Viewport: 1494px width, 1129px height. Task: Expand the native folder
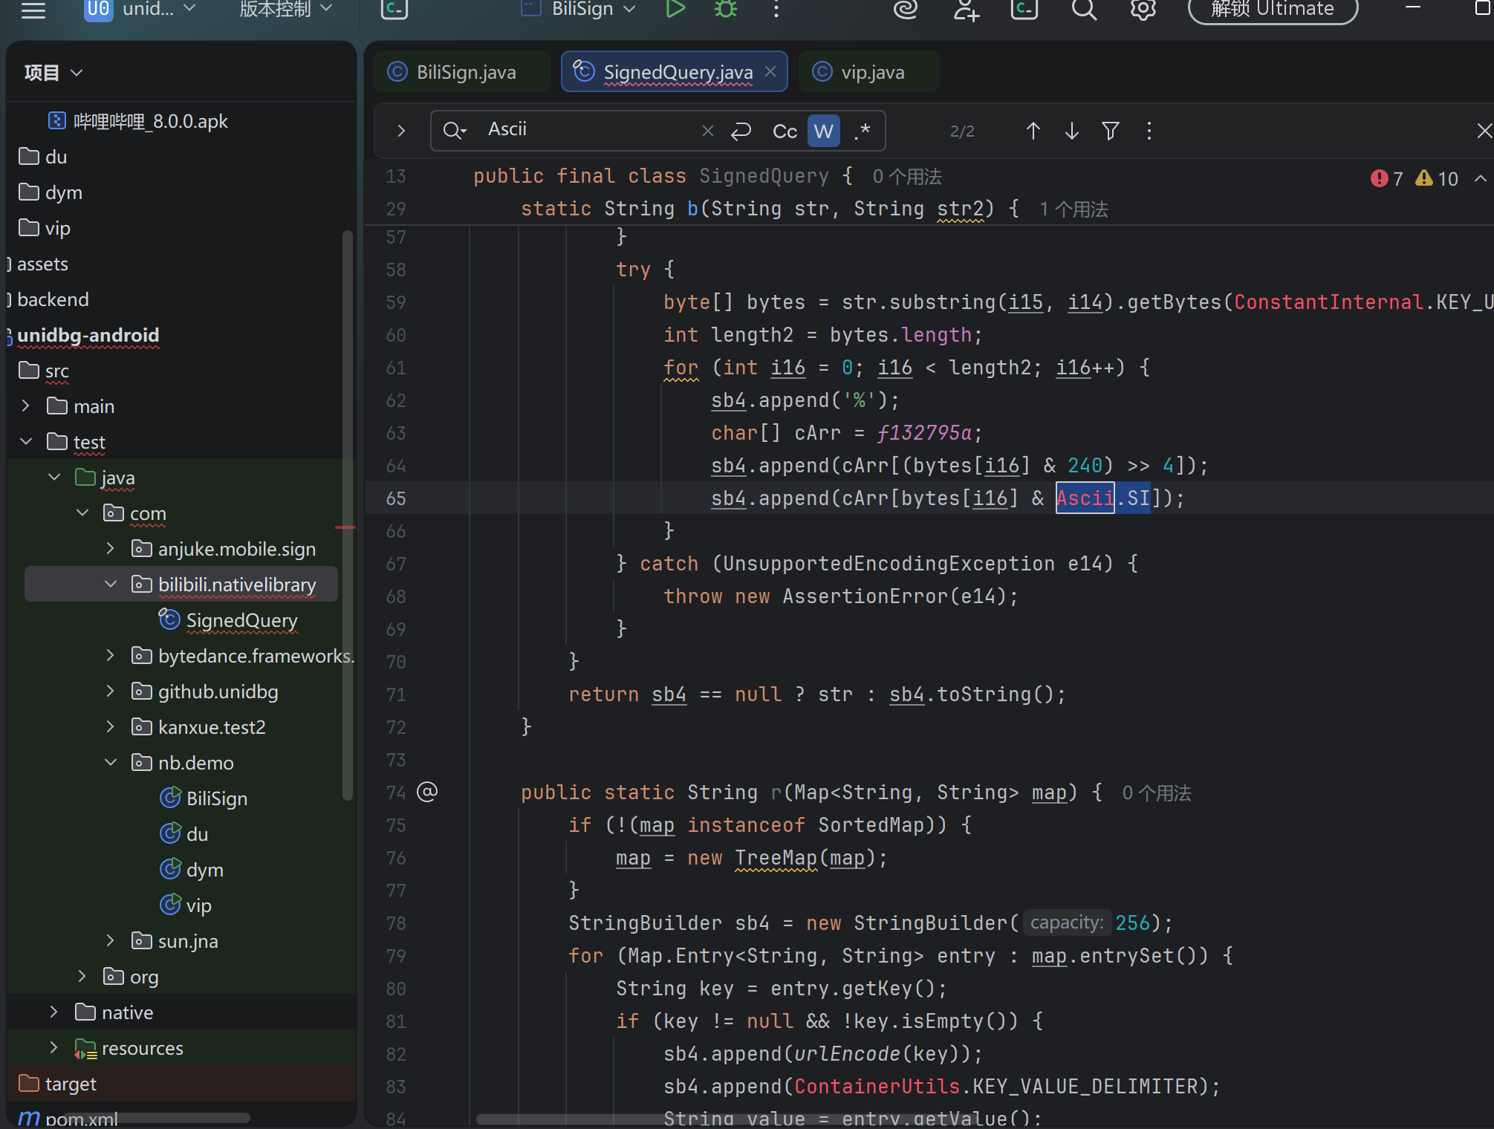tap(54, 1012)
